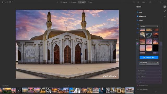Click the eye preview icon
The height and width of the screenshot is (94, 167).
click(x=138, y=2)
